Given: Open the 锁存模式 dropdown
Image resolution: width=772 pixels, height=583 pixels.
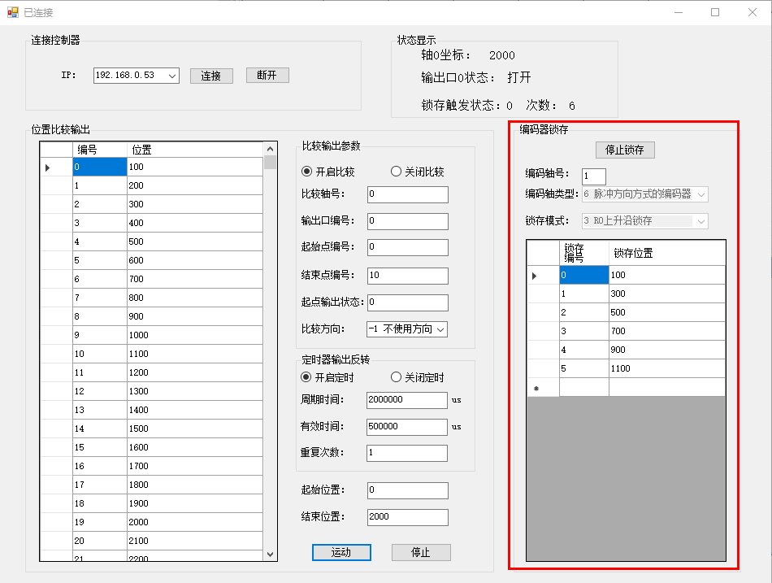Looking at the screenshot, I should click(x=701, y=221).
